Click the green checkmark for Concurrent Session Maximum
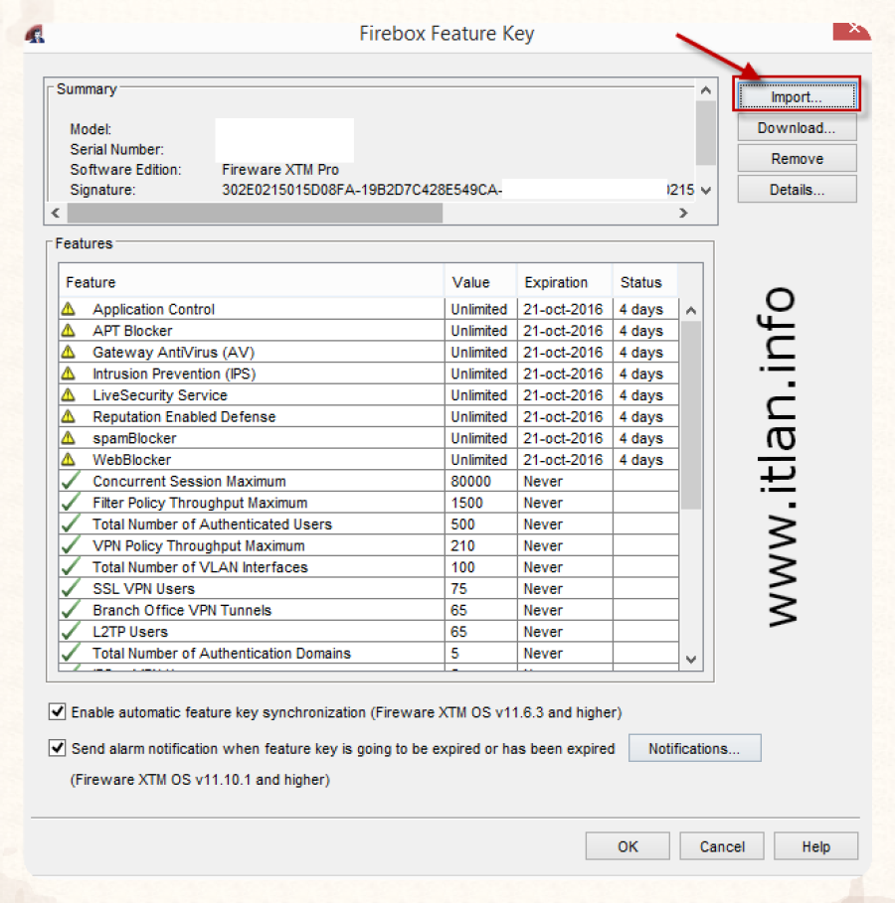 70,481
